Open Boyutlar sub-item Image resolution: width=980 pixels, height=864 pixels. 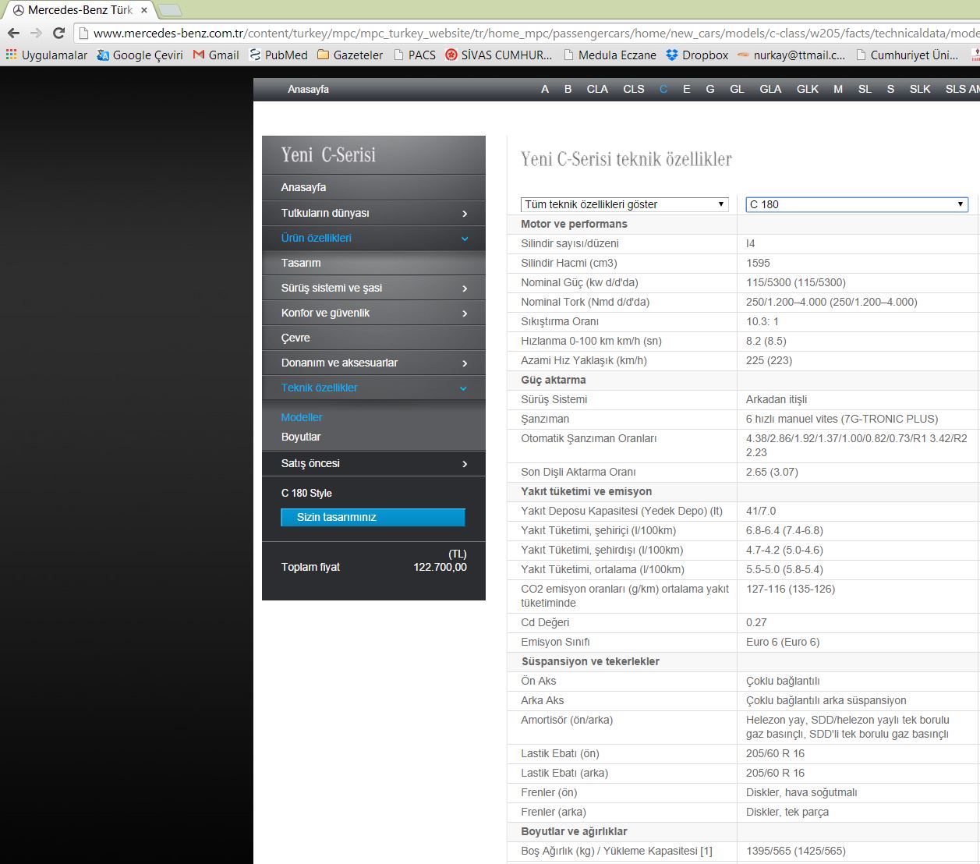point(301,437)
